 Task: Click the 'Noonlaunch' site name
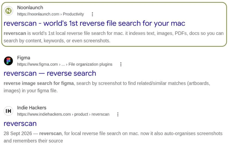(x=30, y=8)
